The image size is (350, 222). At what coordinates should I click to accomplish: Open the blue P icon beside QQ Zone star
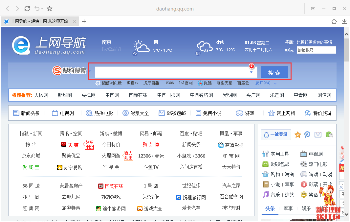(x=307, y=135)
